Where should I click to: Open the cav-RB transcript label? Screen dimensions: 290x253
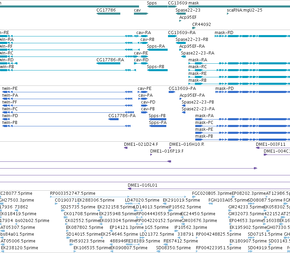click(148, 39)
